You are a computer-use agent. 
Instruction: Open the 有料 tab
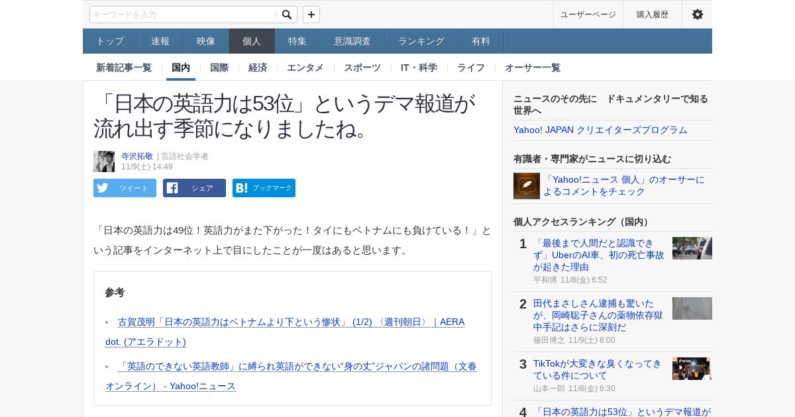click(481, 41)
